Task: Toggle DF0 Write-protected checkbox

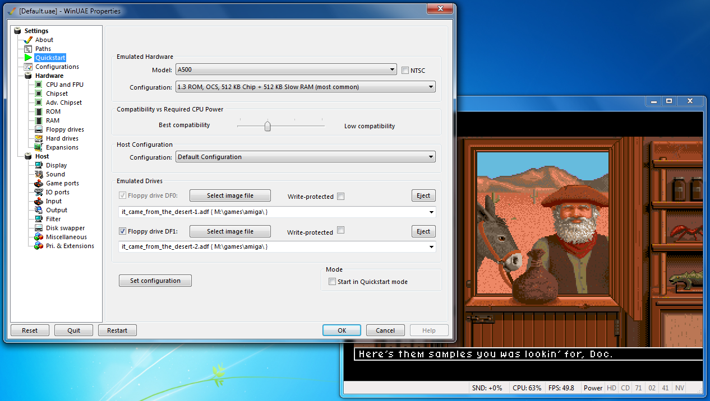Action: click(x=341, y=196)
